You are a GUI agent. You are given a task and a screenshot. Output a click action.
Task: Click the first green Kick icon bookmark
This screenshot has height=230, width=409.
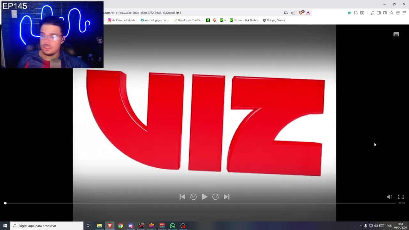point(208,20)
